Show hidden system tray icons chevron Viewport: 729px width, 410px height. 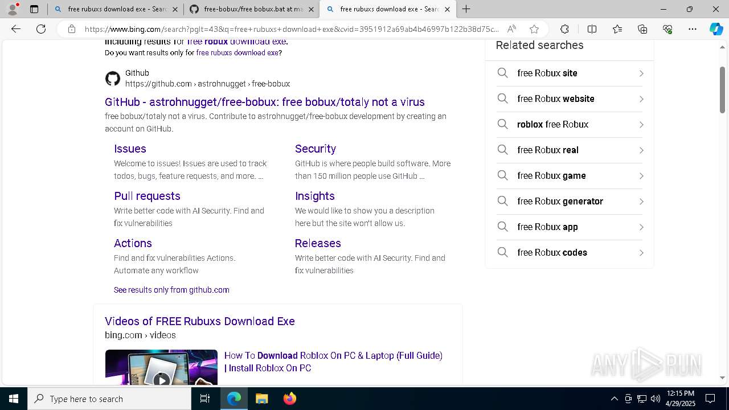pos(614,399)
